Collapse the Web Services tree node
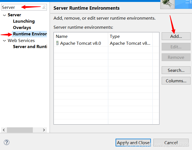 (x=4, y=41)
